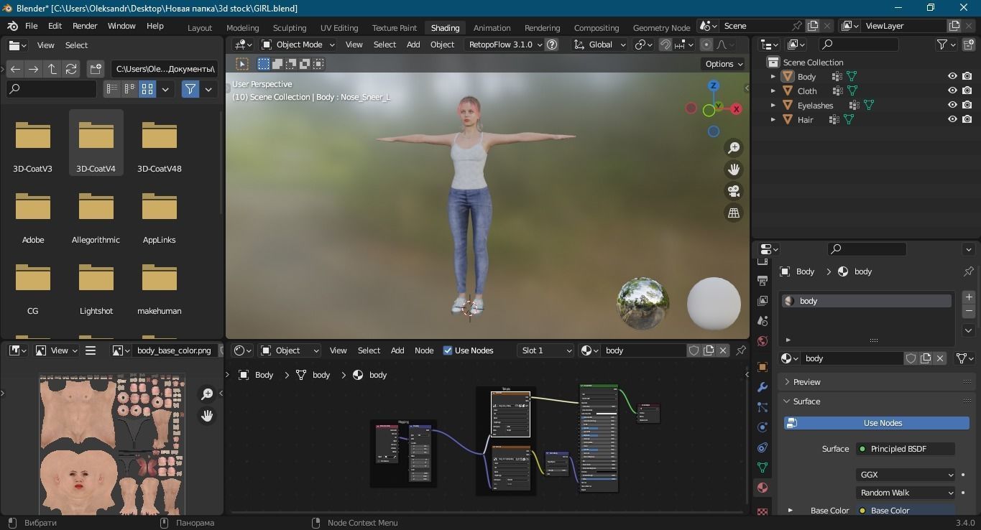Hide the Eyelashes object in viewport
Image resolution: width=981 pixels, height=530 pixels.
pos(952,105)
